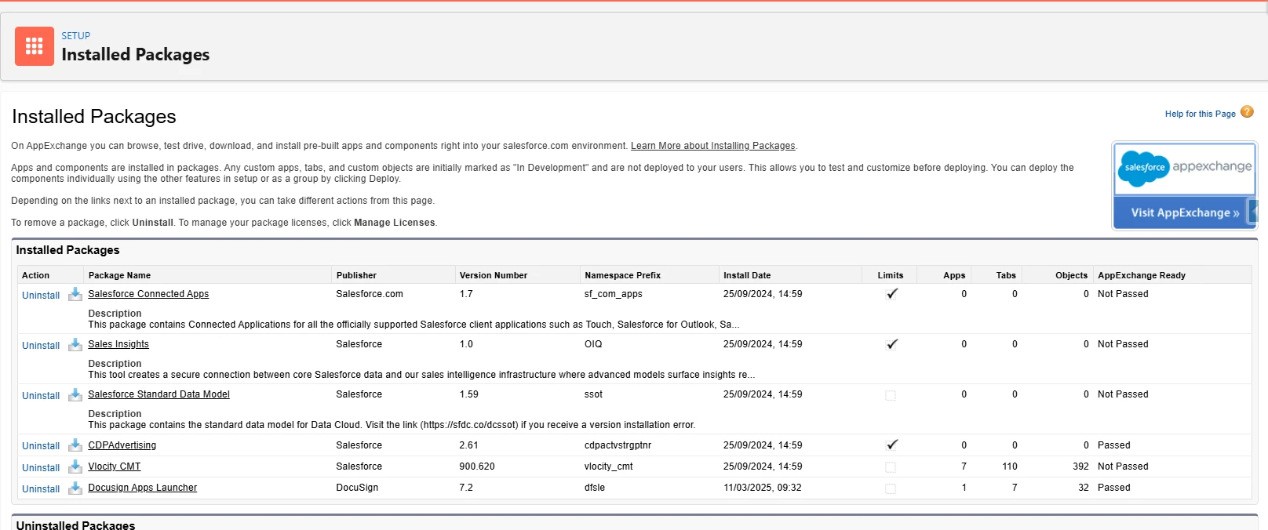This screenshot has width=1268, height=530.
Task: Select the sf_com_apps namespace prefix cell
Action: pyautogui.click(x=614, y=294)
